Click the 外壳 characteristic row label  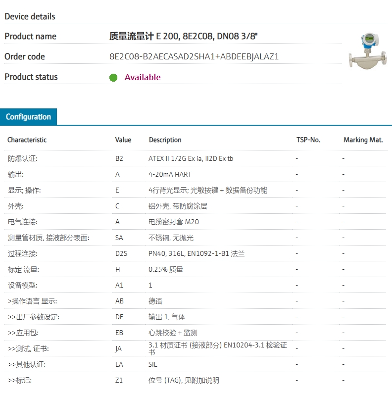point(15,206)
